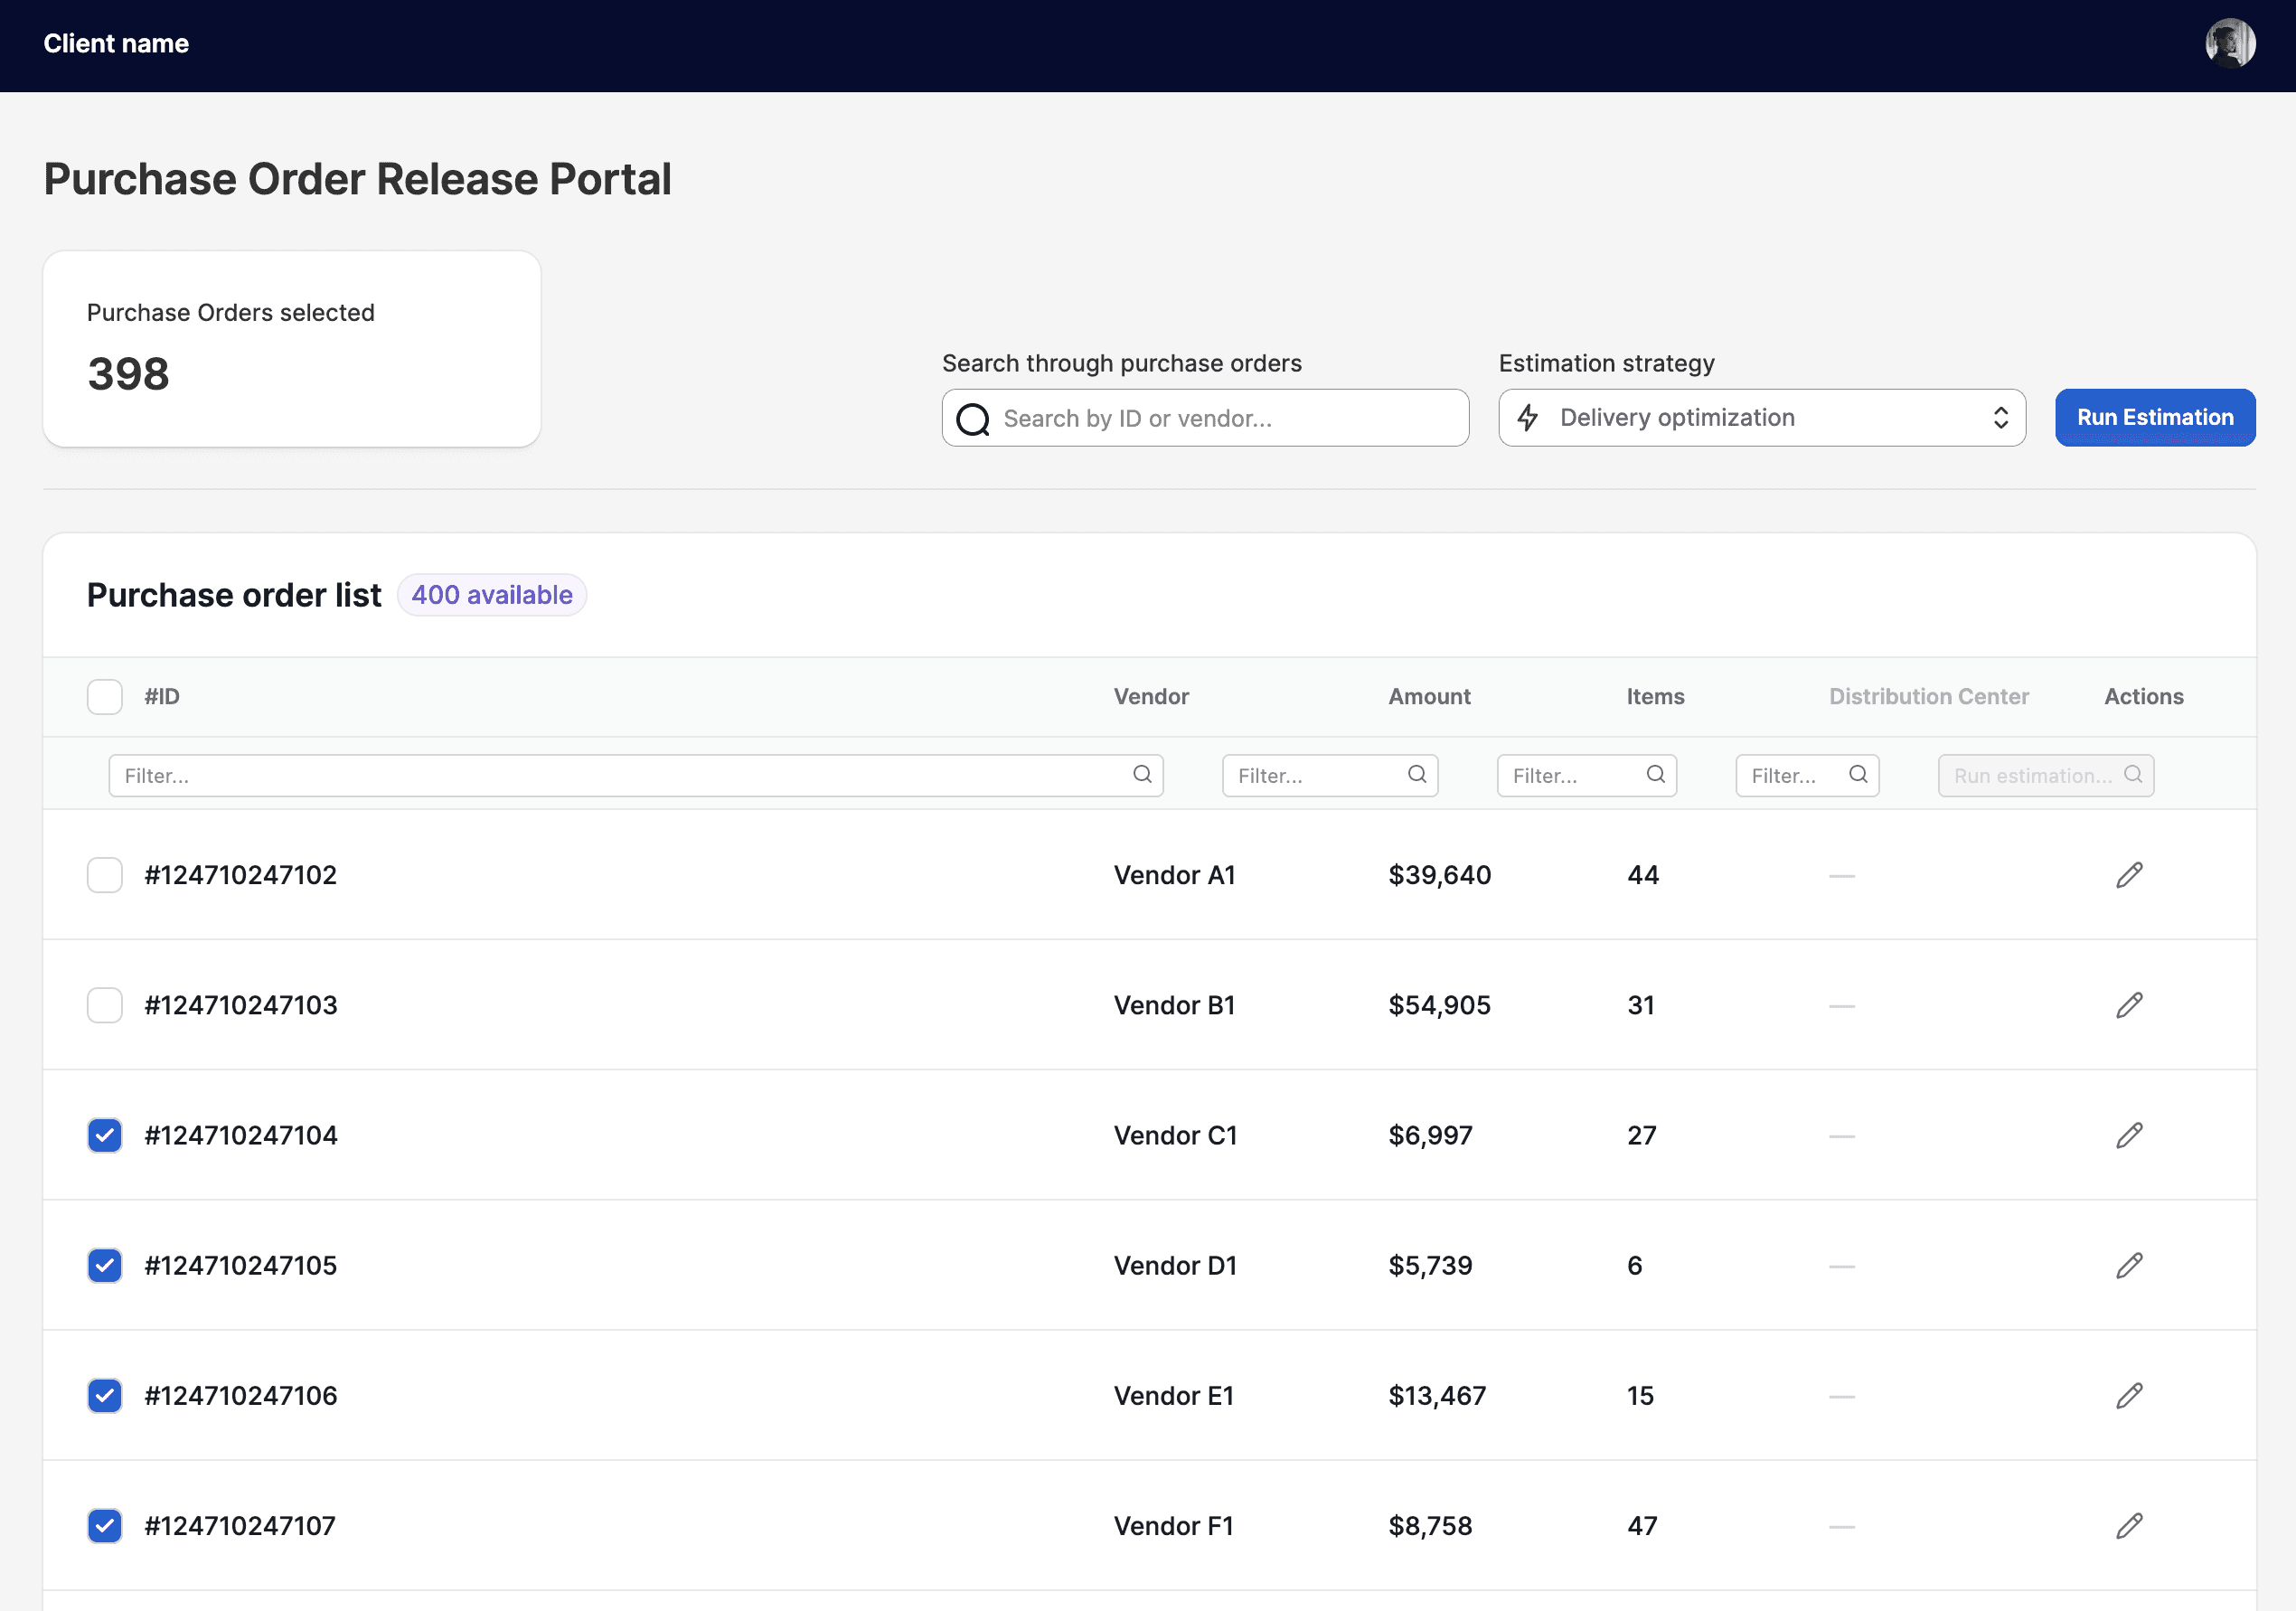Click the 400 available badge
The height and width of the screenshot is (1611, 2296).
492,595
